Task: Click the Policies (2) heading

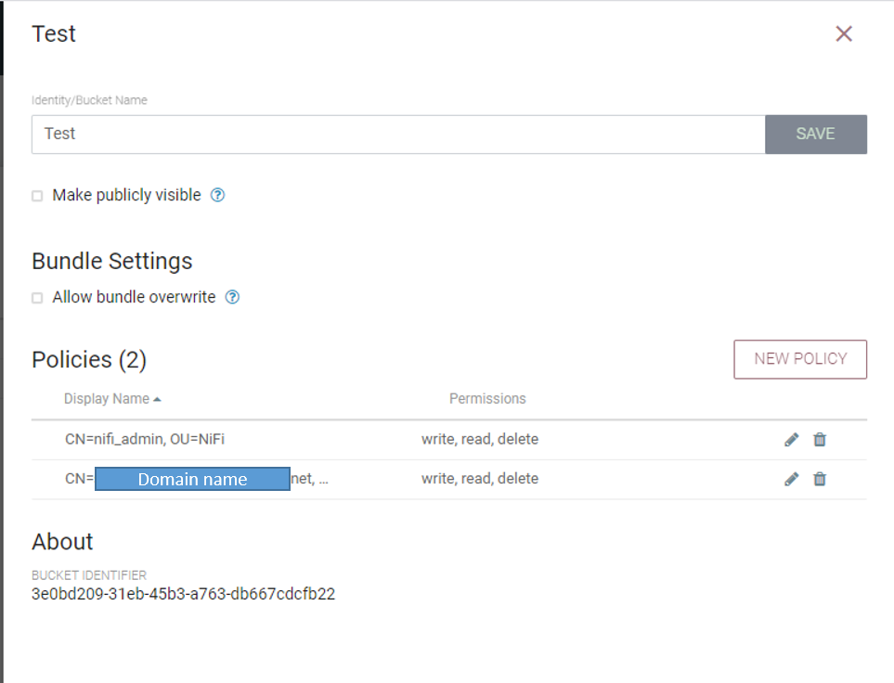Action: pos(89,360)
